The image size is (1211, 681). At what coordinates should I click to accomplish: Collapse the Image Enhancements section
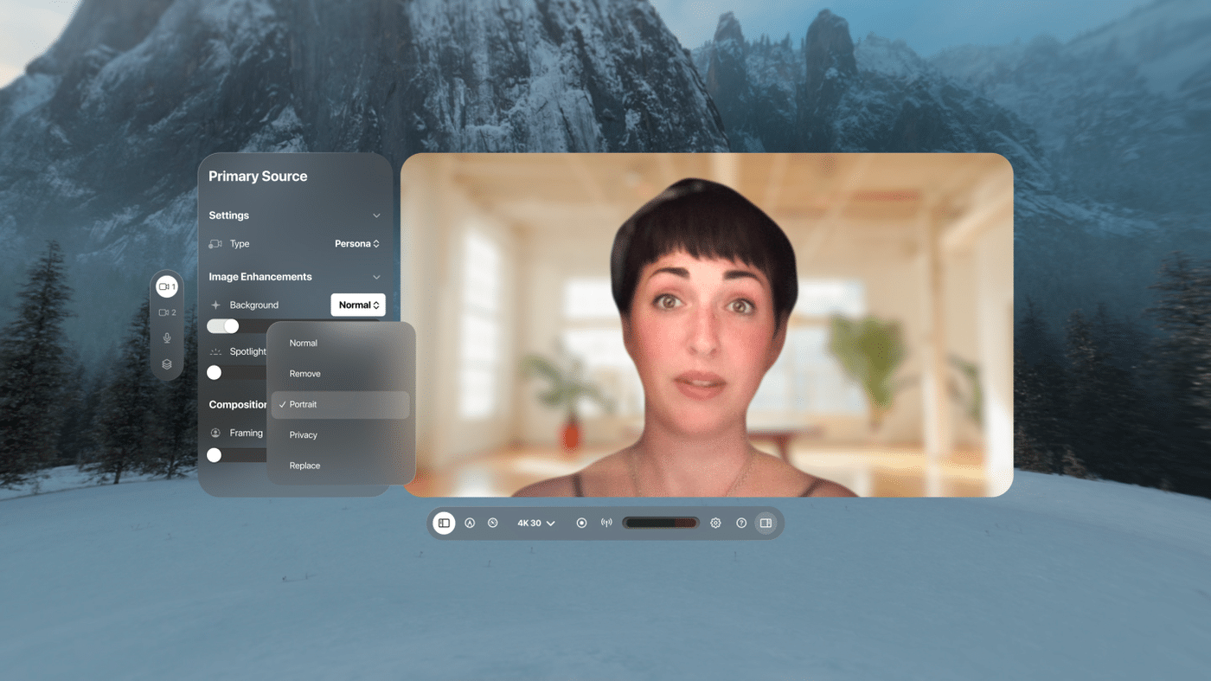(376, 277)
